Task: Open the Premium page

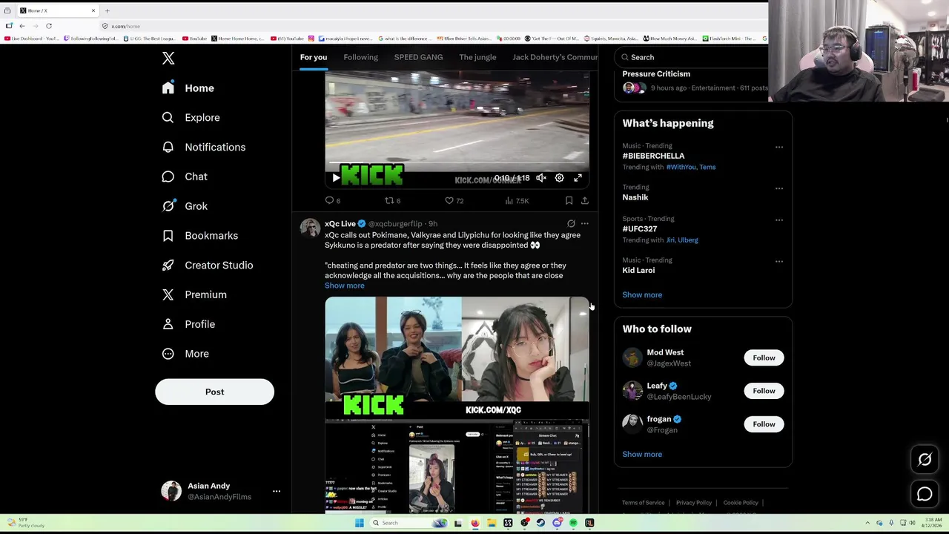Action: (x=195, y=294)
